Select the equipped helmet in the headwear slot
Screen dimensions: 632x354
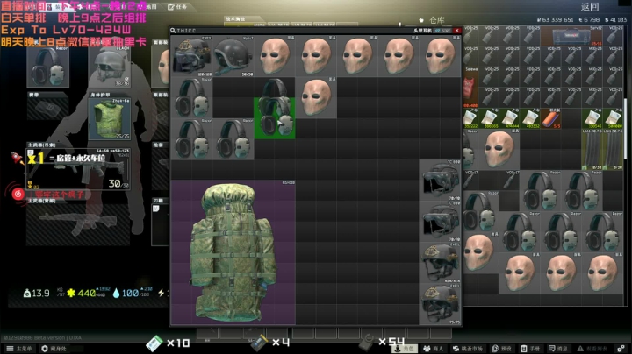point(110,67)
